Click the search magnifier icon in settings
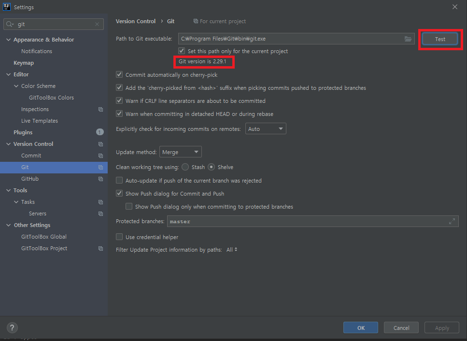The height and width of the screenshot is (341, 467). (x=10, y=24)
